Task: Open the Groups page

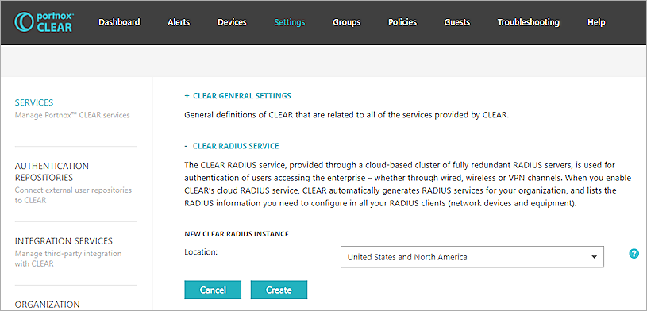Action: [x=347, y=22]
